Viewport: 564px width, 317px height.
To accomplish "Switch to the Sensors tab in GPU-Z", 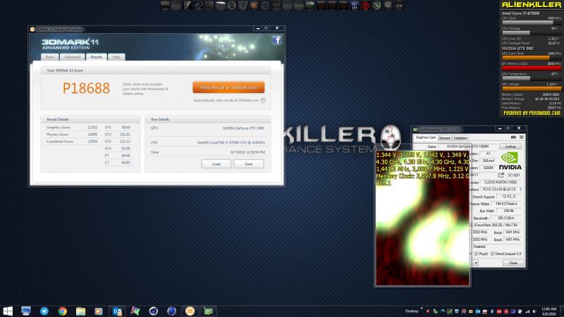I will point(445,138).
